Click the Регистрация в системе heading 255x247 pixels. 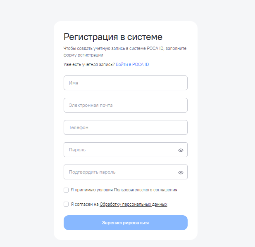pos(113,37)
